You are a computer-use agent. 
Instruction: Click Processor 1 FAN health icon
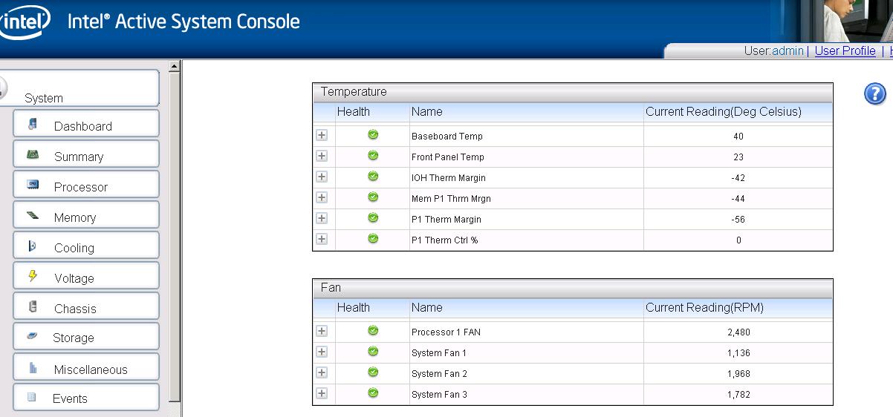tap(373, 331)
